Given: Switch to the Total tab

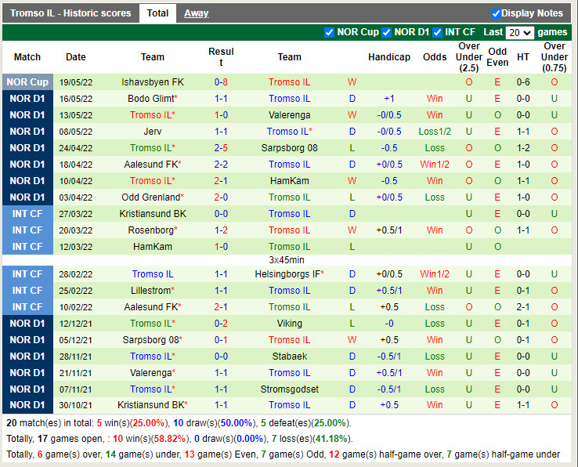Looking at the screenshot, I should pyautogui.click(x=157, y=13).
